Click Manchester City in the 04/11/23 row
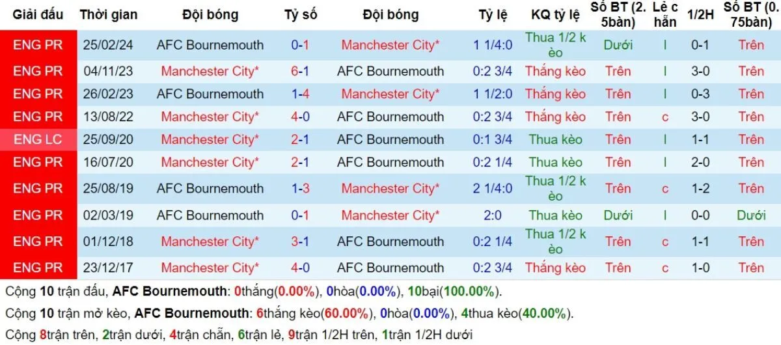781x345 pixels. click(x=210, y=71)
